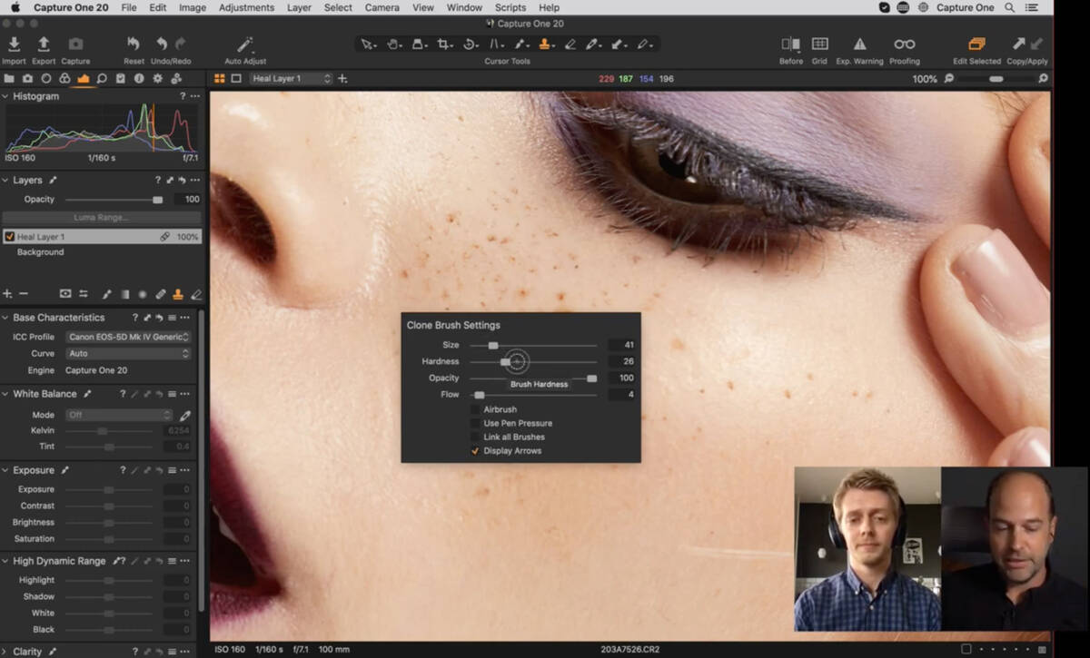Toggle the Before comparison view icon
The width and height of the screenshot is (1090, 658).
point(790,44)
